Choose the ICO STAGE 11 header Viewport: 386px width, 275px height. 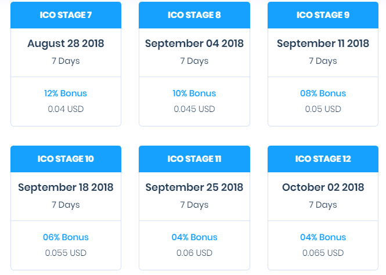pyautogui.click(x=194, y=159)
